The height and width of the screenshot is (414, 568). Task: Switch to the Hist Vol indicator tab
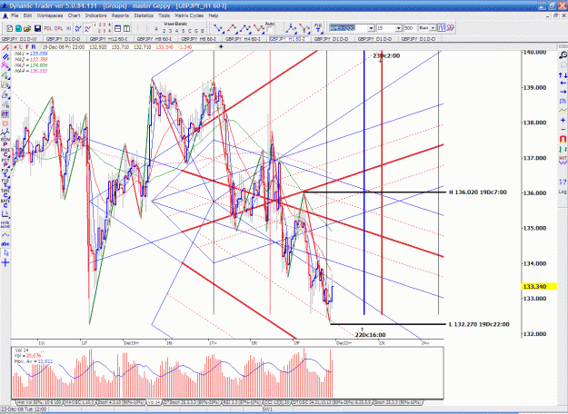pyautogui.click(x=39, y=402)
